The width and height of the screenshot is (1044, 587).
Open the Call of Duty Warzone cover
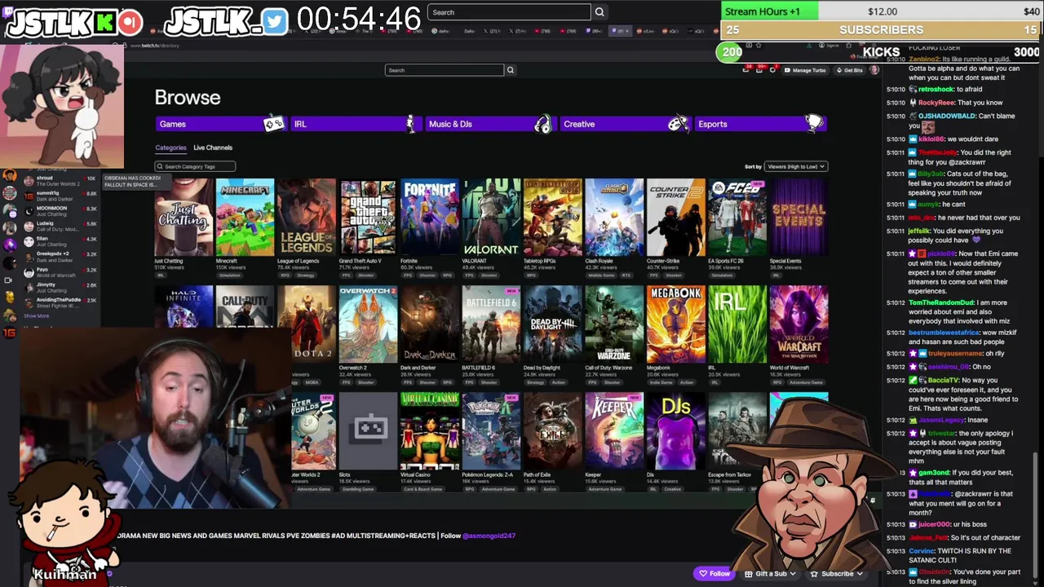614,324
